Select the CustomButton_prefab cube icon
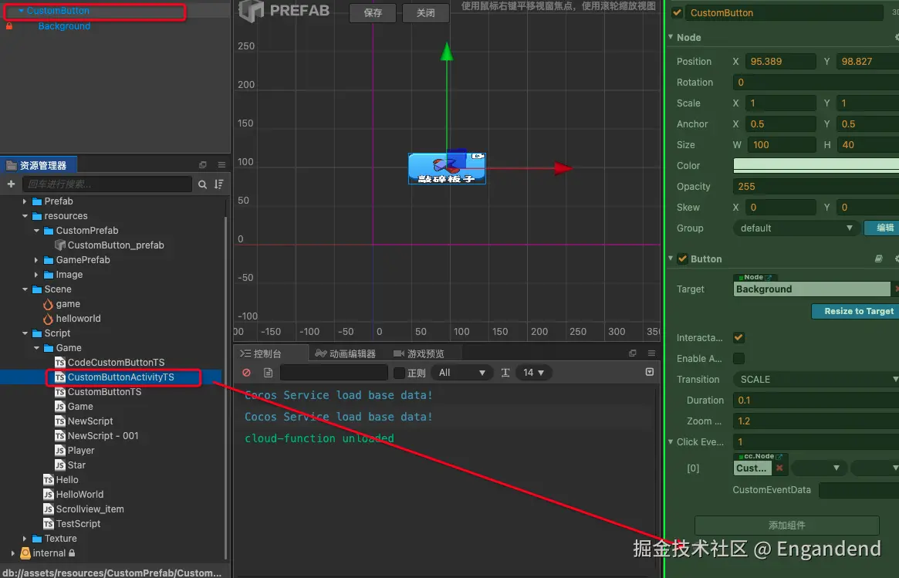The image size is (899, 578). tap(59, 245)
